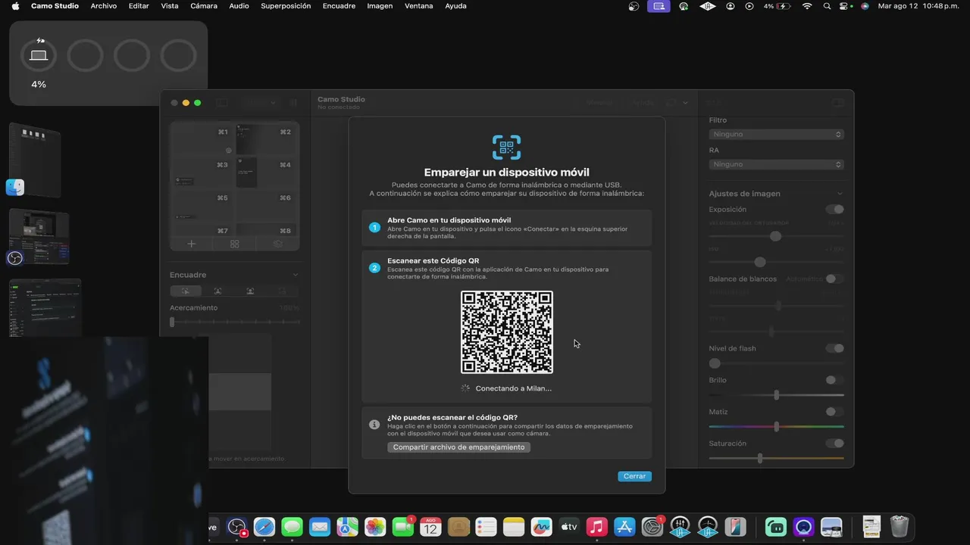Toggle the Saturación switch
The width and height of the screenshot is (970, 545).
tap(834, 444)
